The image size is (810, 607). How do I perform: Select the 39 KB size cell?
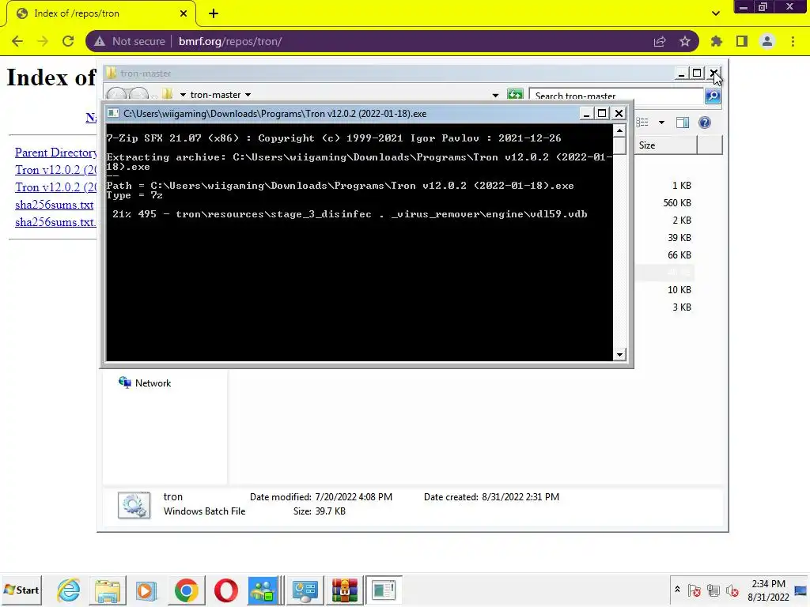[679, 237]
